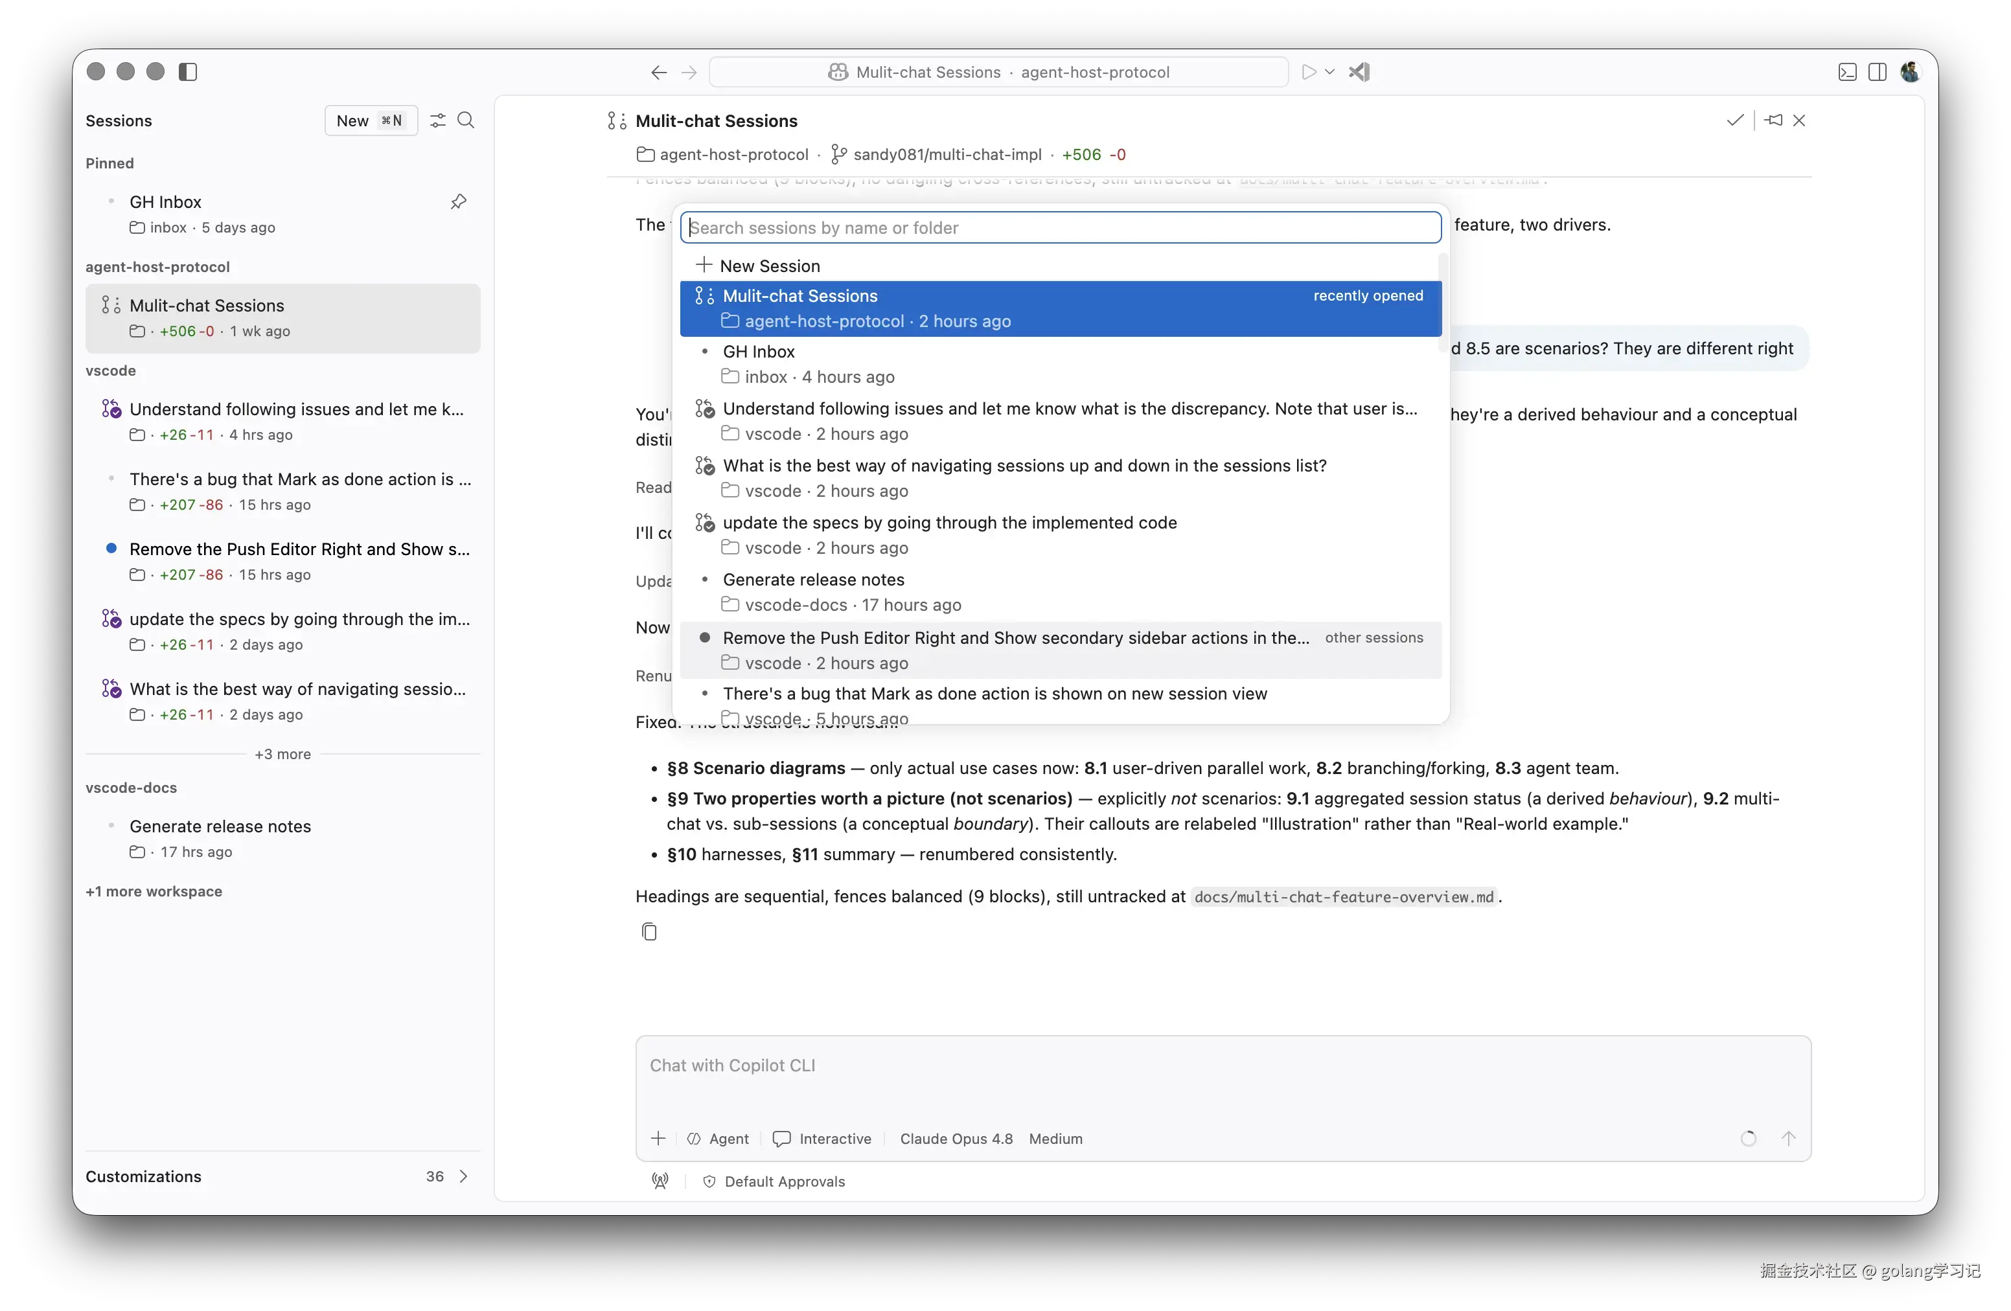Focus the Search sessions by name field

pos(1061,228)
